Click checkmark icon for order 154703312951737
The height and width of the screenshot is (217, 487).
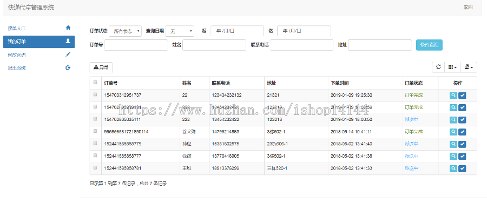click(x=462, y=96)
